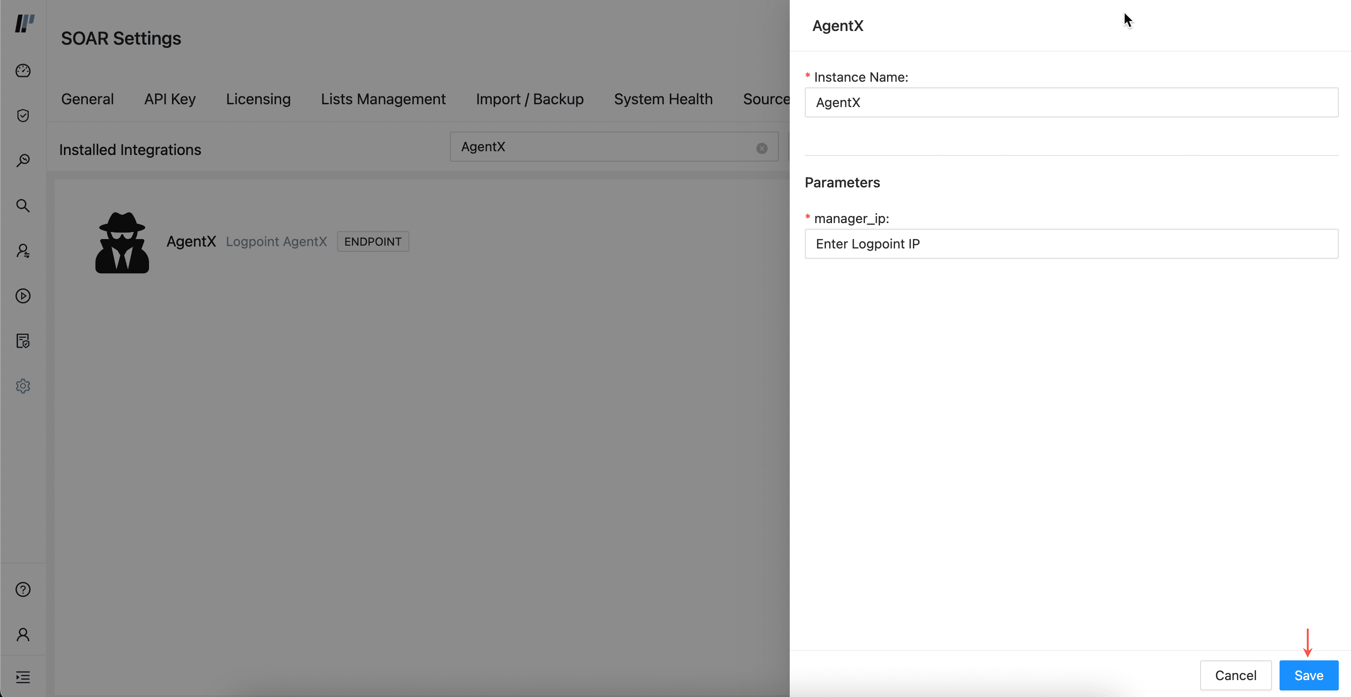
Task: Click the Cancel button
Action: (x=1235, y=675)
